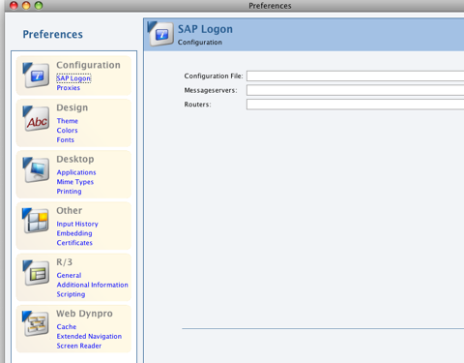
Task: Click the Design category heading
Action: click(x=72, y=107)
